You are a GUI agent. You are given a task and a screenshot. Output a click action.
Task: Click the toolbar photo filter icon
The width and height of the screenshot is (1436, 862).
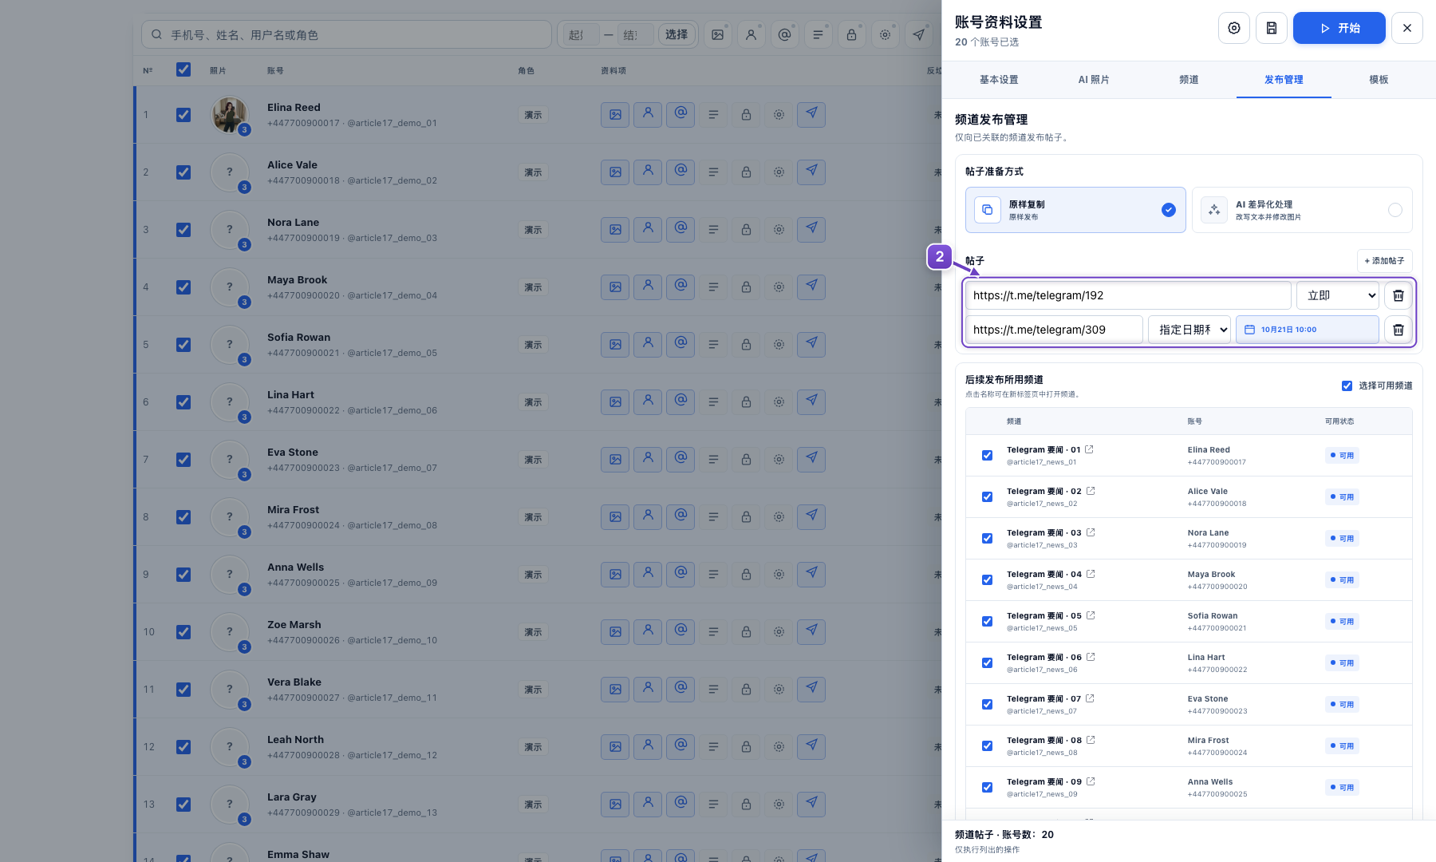click(718, 34)
